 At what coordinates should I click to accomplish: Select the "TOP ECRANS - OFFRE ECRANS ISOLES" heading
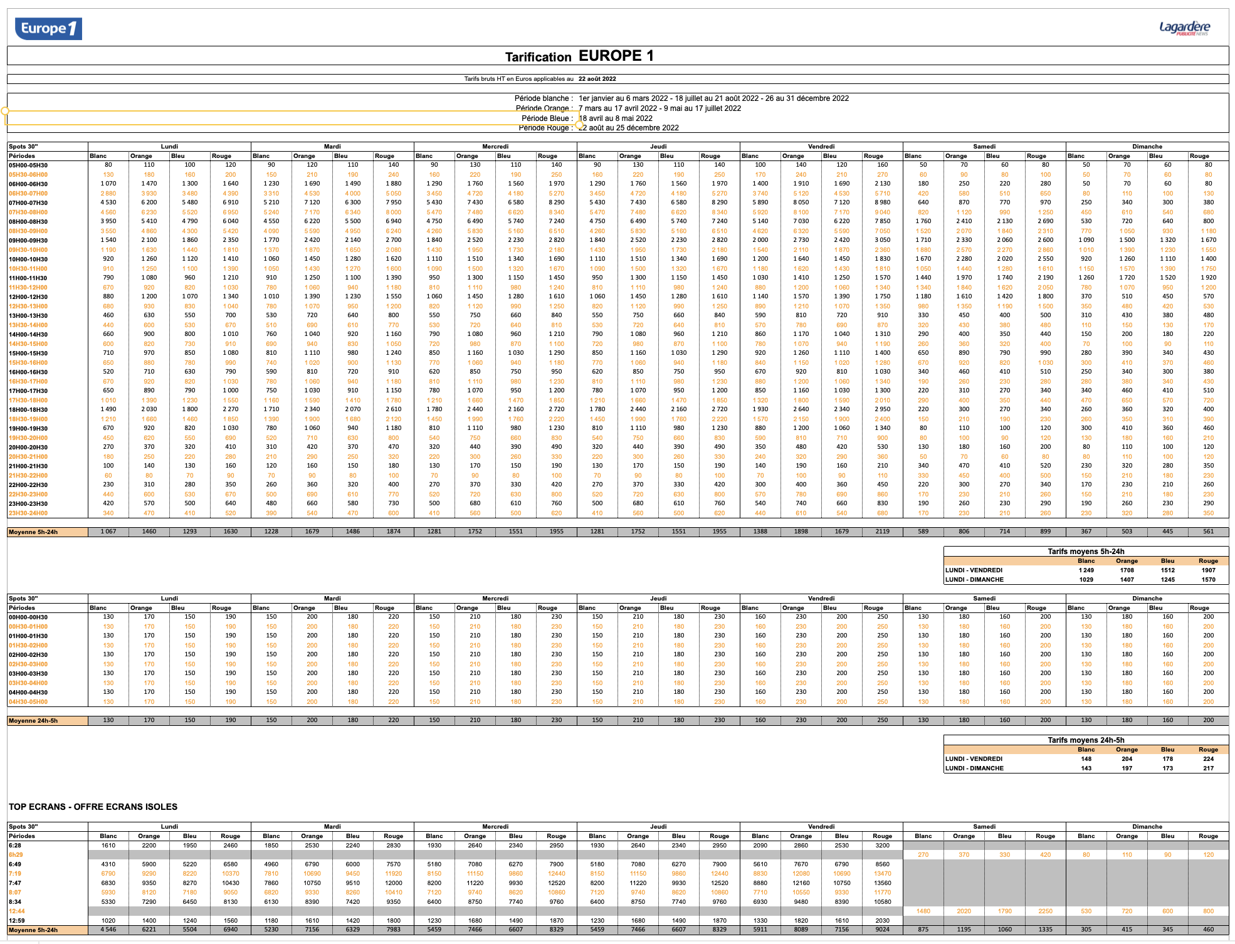click(x=93, y=807)
